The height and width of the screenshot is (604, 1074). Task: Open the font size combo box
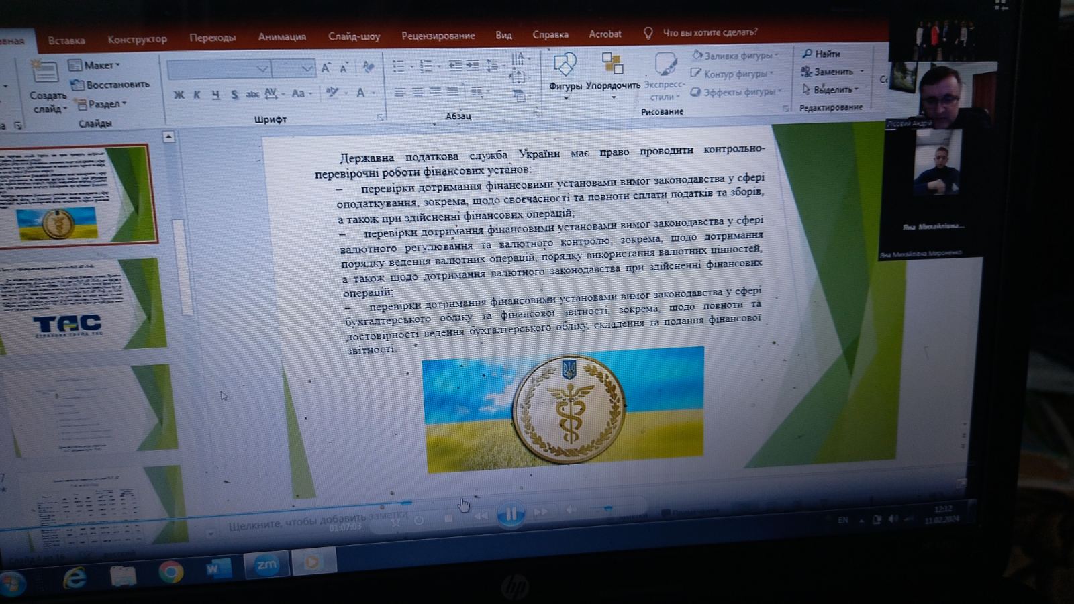tap(293, 68)
